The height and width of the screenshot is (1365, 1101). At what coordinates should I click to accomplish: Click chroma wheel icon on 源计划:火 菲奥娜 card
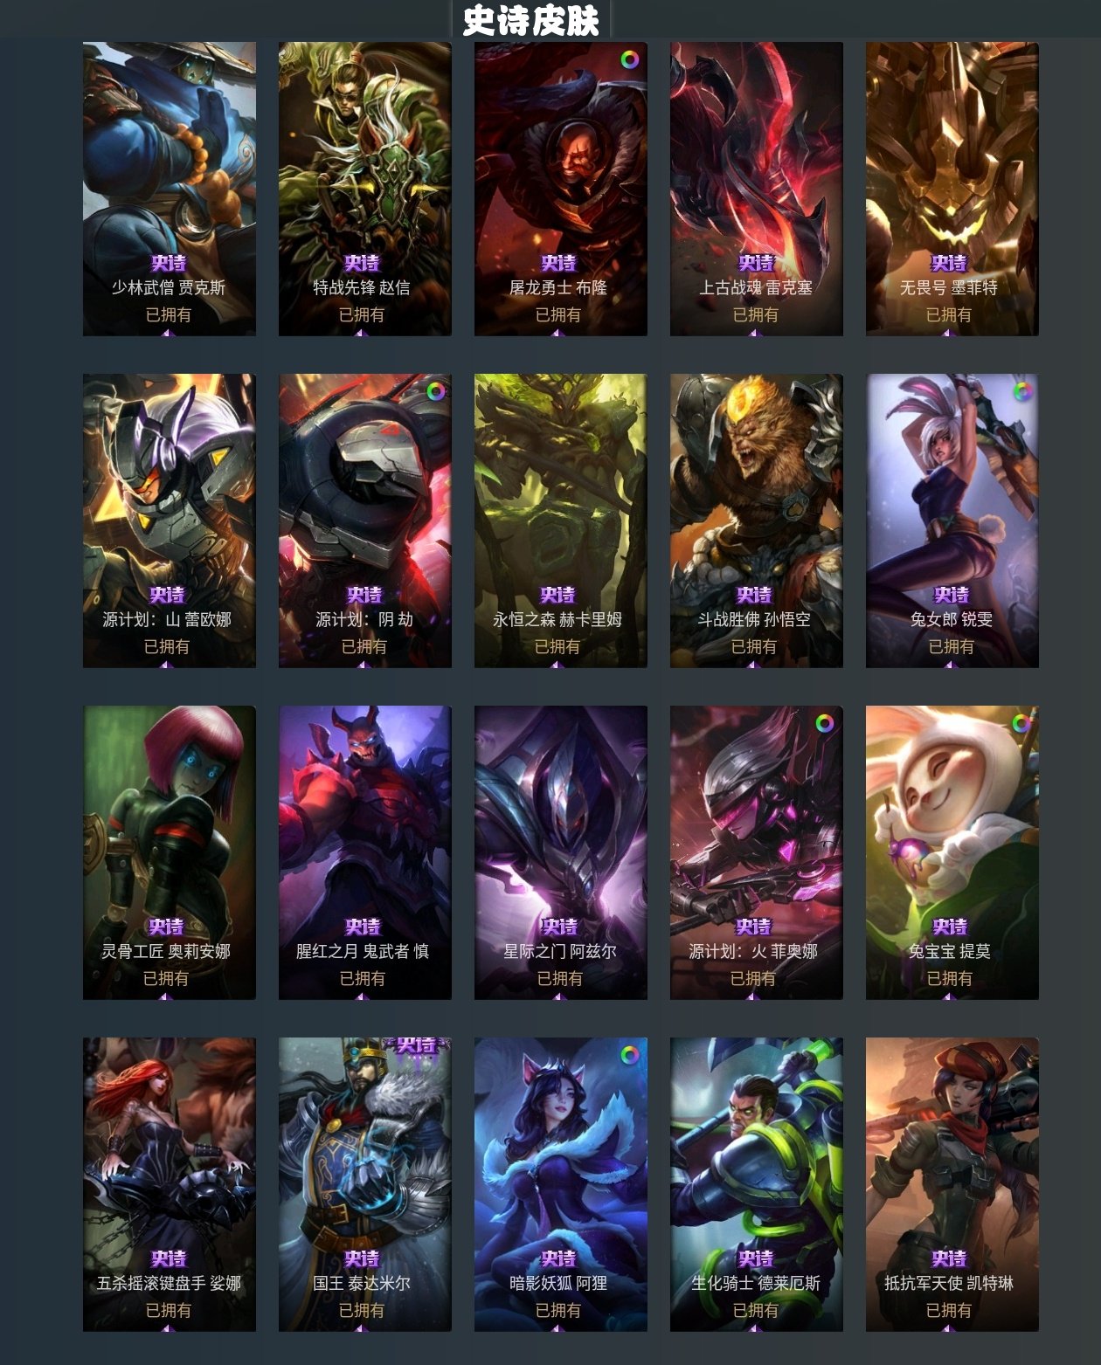click(825, 723)
